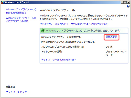
Task: Click the title bar text Windows ファイアウォール
Action: pos(17,2)
